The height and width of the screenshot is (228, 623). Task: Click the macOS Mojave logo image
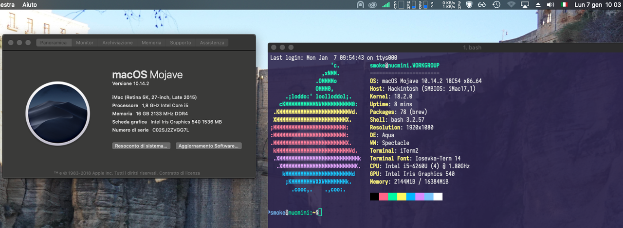pos(57,113)
